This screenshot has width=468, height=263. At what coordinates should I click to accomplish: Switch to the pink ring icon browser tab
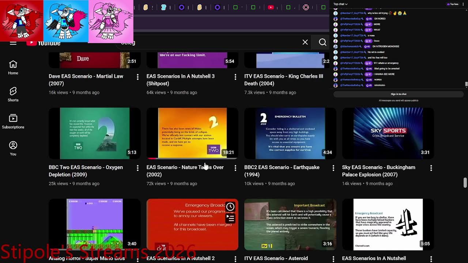(x=306, y=7)
